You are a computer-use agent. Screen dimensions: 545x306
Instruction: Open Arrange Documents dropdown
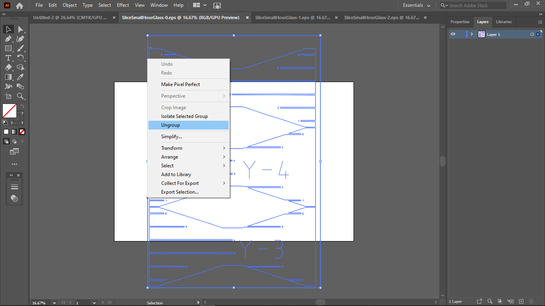tap(200, 6)
